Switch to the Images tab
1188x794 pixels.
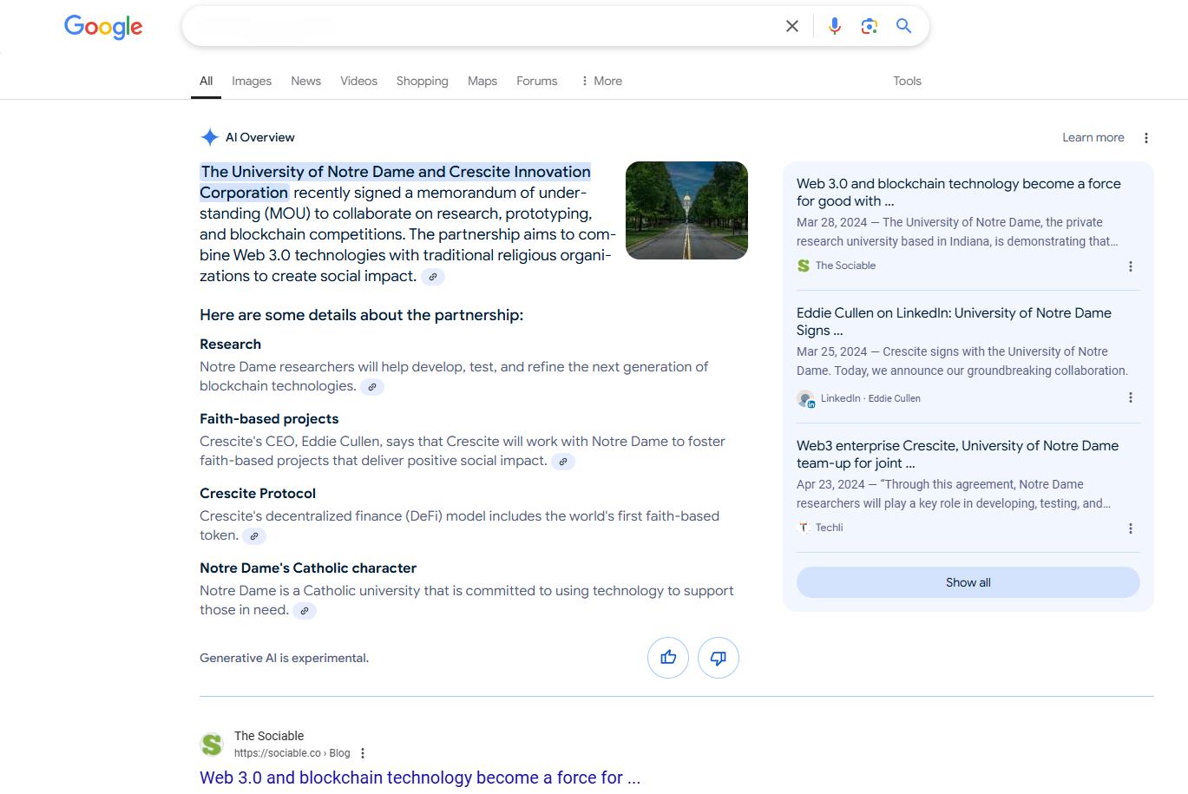pos(252,81)
